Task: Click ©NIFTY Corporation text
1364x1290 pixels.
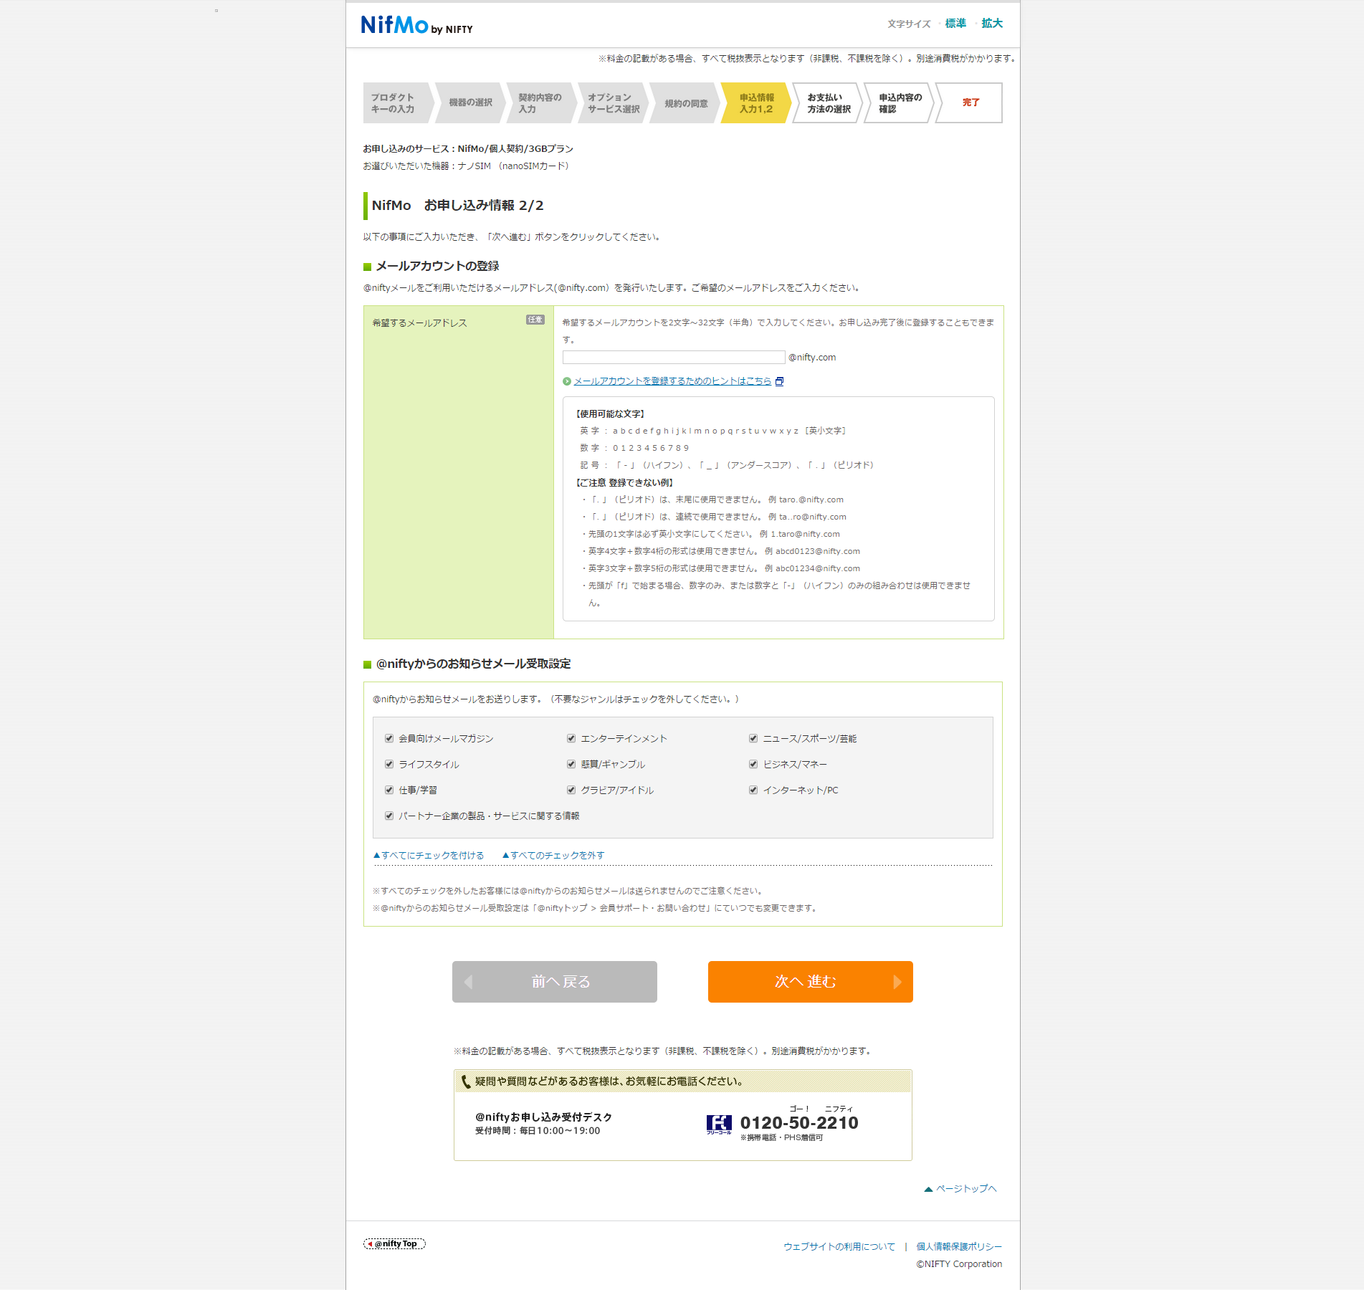Action: click(x=959, y=1264)
